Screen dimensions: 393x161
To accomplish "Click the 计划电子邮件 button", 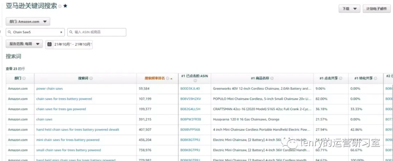I will [377, 8].
